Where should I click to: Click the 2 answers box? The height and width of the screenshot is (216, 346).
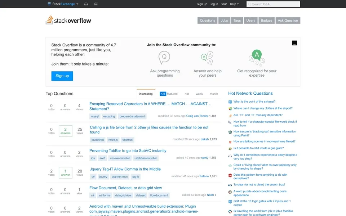[66, 131]
